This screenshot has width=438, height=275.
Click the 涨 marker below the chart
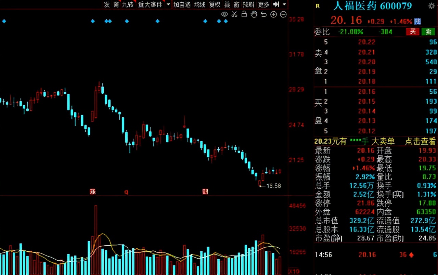92,192
